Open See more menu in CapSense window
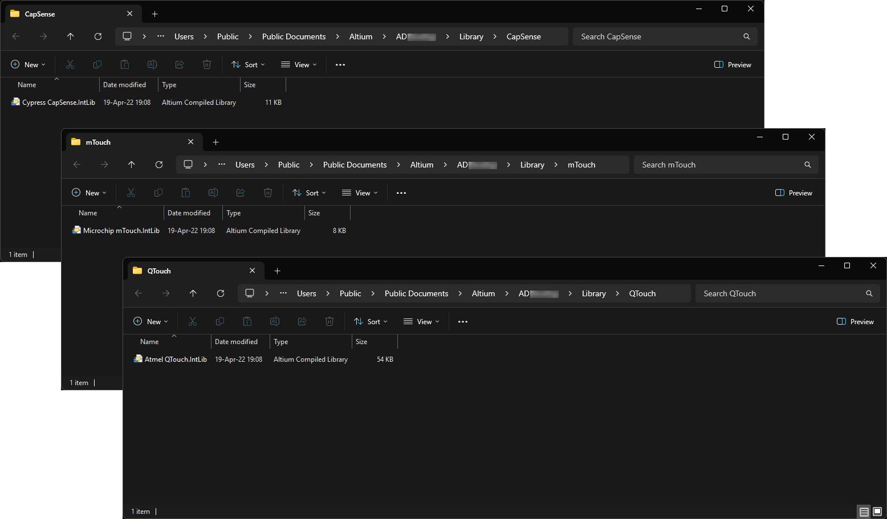The width and height of the screenshot is (887, 519). [340, 65]
